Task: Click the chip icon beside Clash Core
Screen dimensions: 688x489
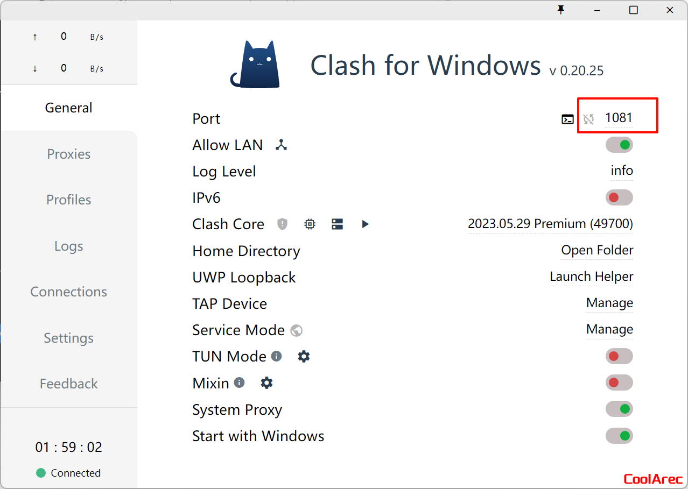Action: click(310, 224)
